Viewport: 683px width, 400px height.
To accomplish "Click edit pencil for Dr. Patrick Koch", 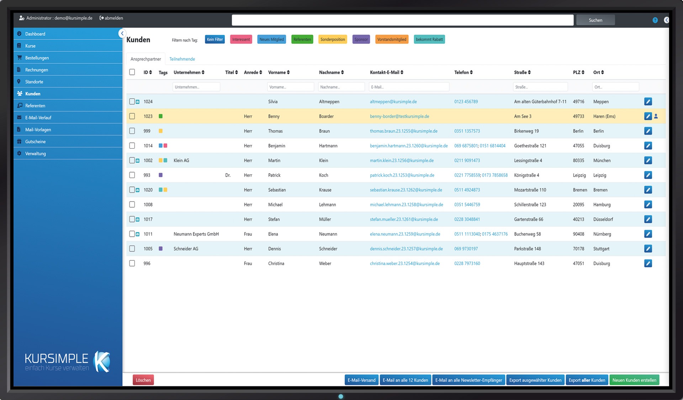I will click(648, 175).
